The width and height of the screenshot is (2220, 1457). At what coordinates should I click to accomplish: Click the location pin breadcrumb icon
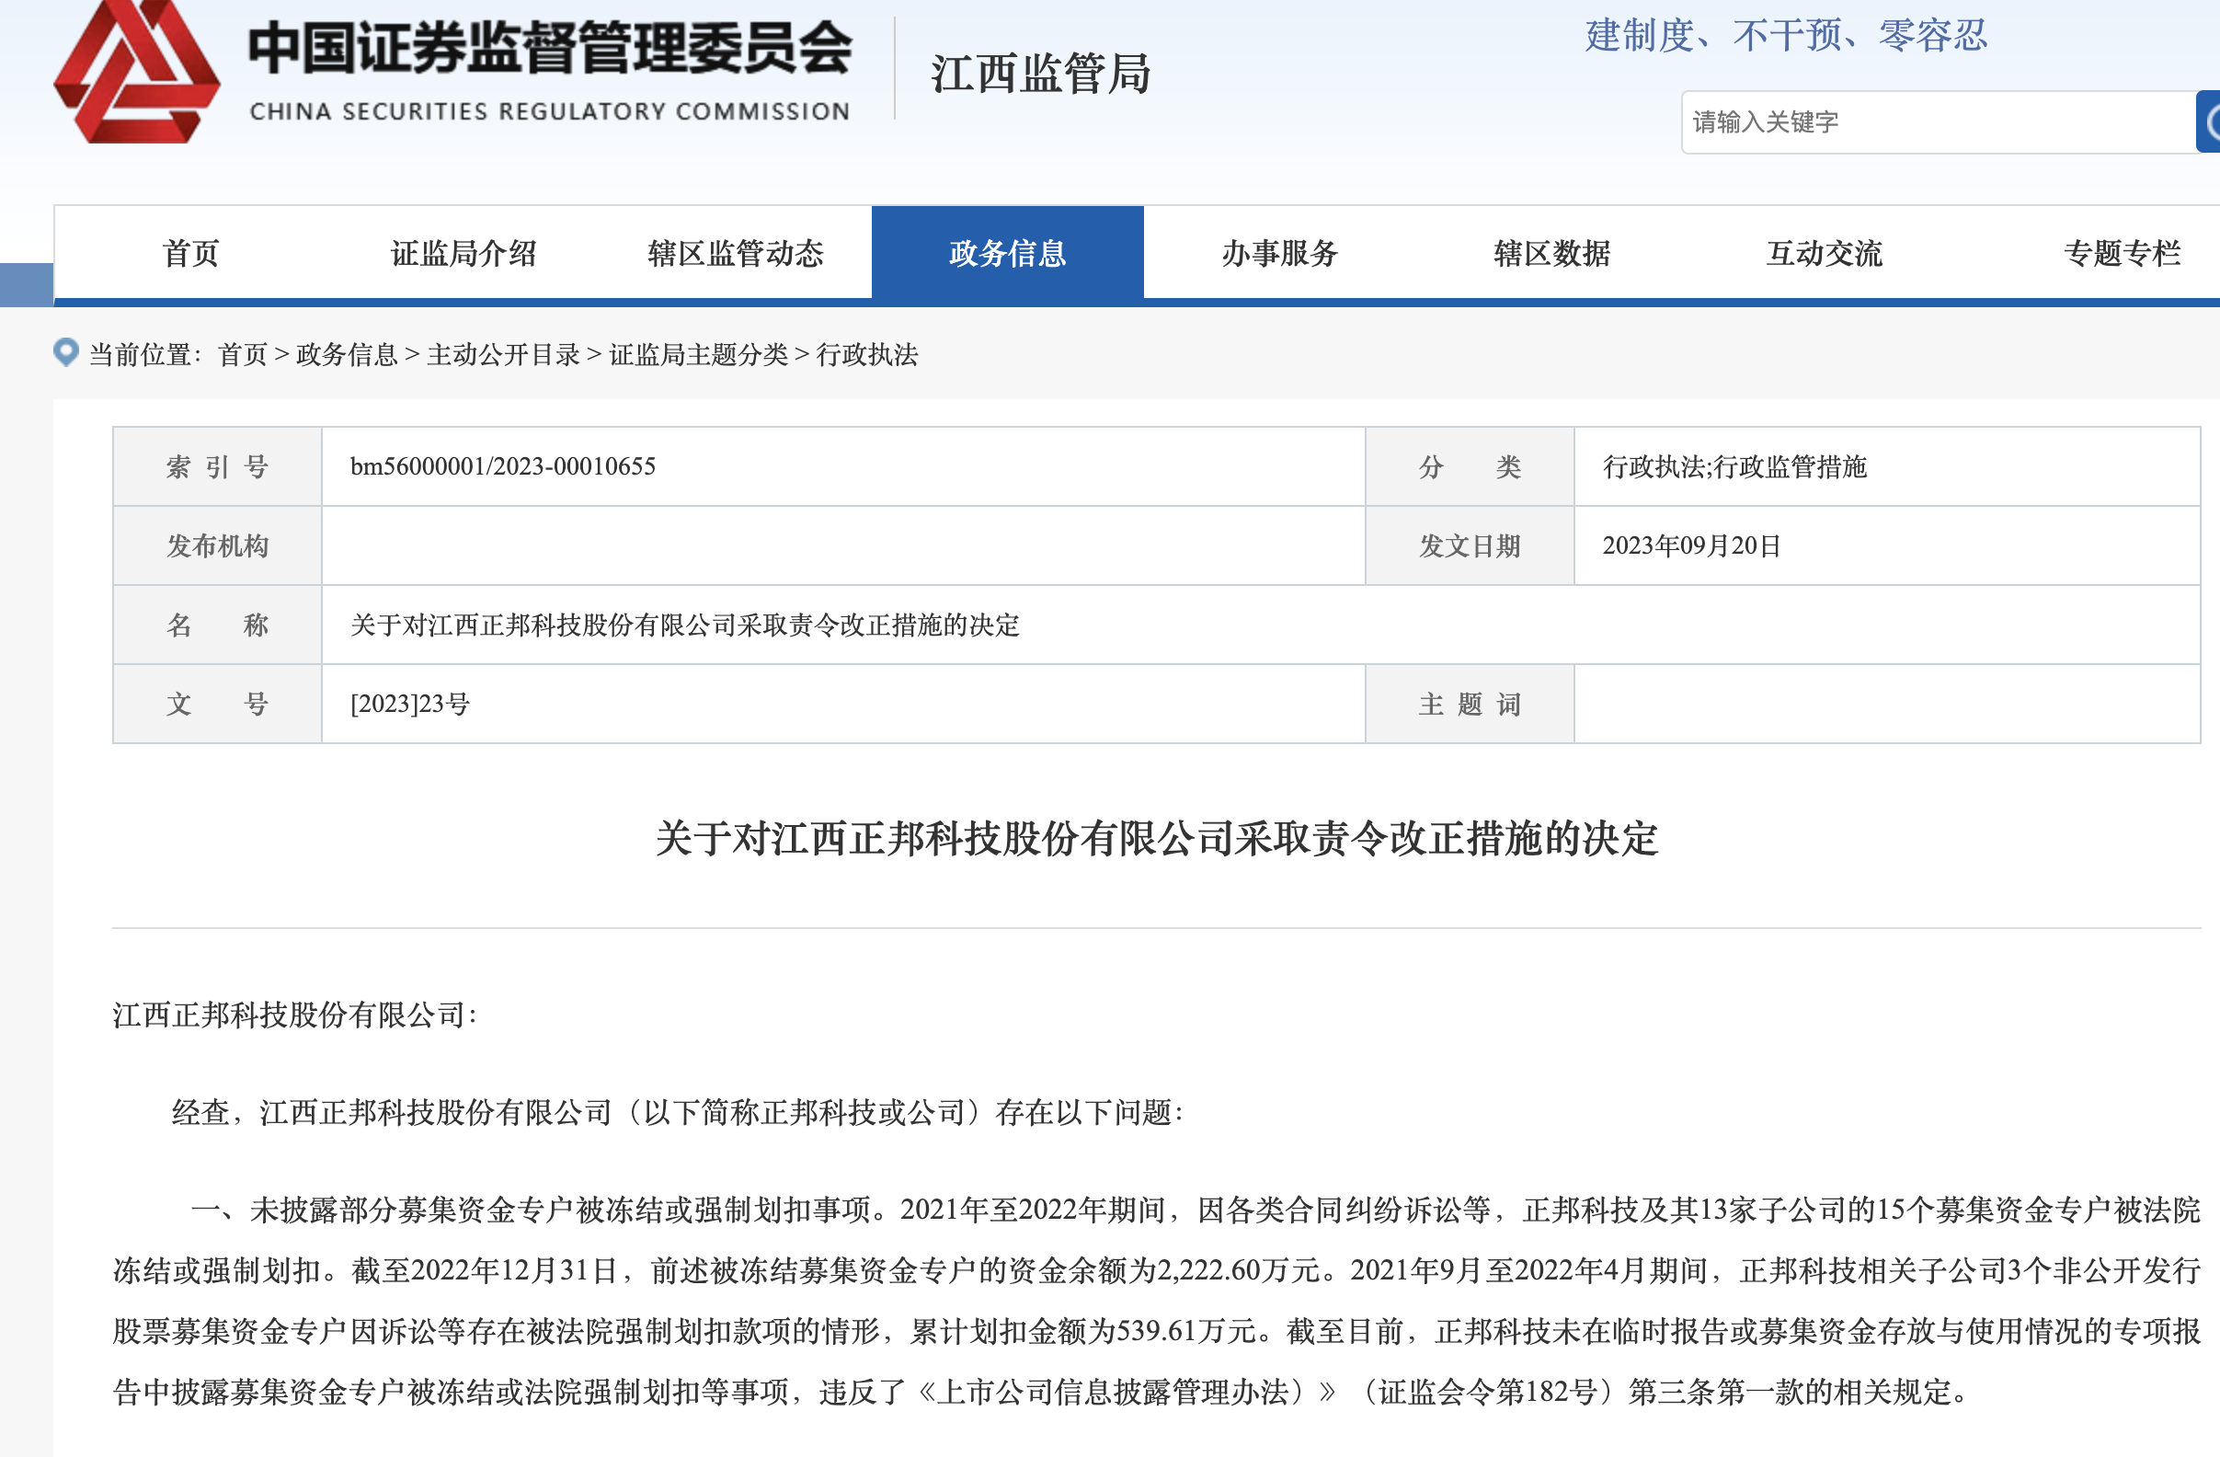pyautogui.click(x=66, y=352)
